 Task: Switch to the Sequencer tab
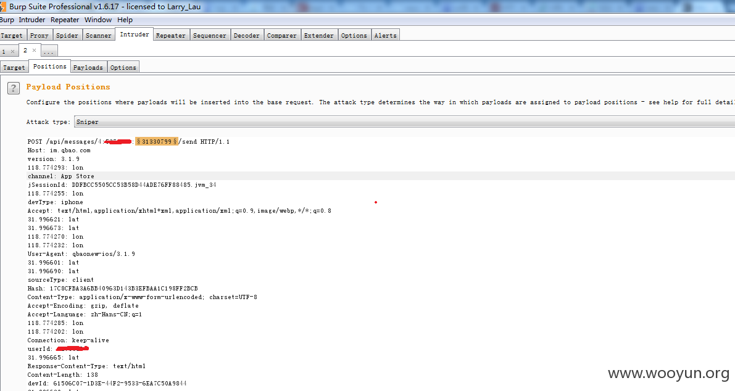(x=210, y=35)
